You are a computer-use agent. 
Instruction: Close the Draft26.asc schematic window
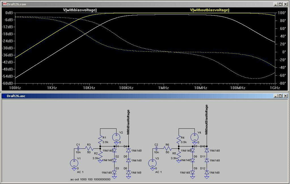click(285, 96)
